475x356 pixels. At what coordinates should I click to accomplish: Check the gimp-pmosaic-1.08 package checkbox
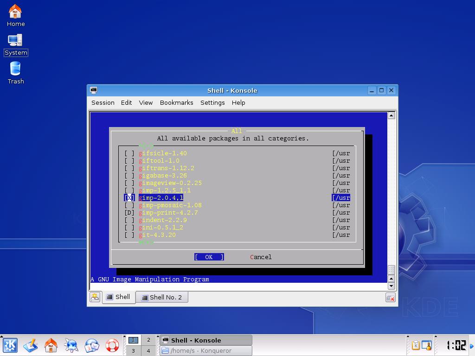point(129,205)
